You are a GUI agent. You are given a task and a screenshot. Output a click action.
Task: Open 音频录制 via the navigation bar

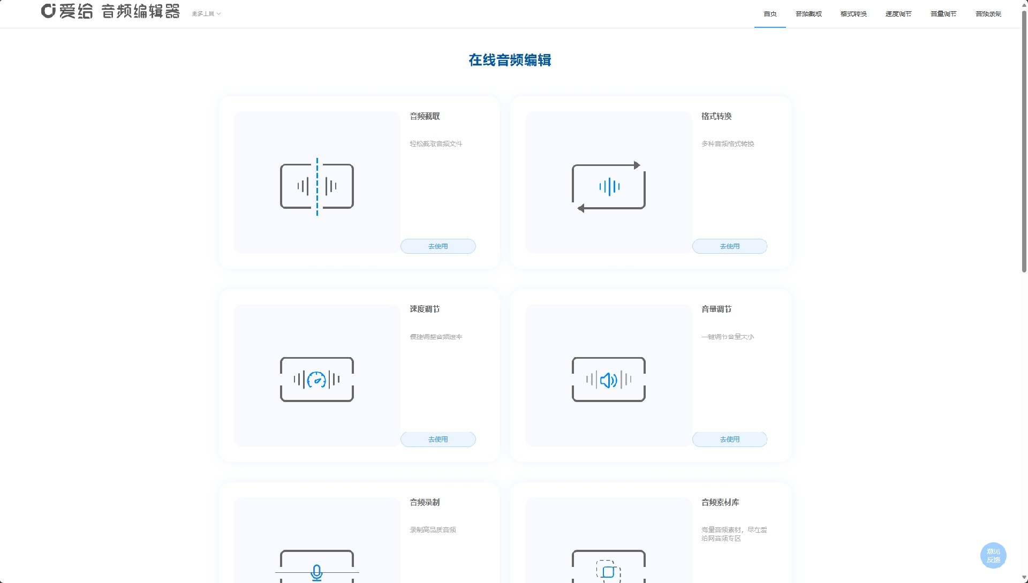pyautogui.click(x=989, y=13)
